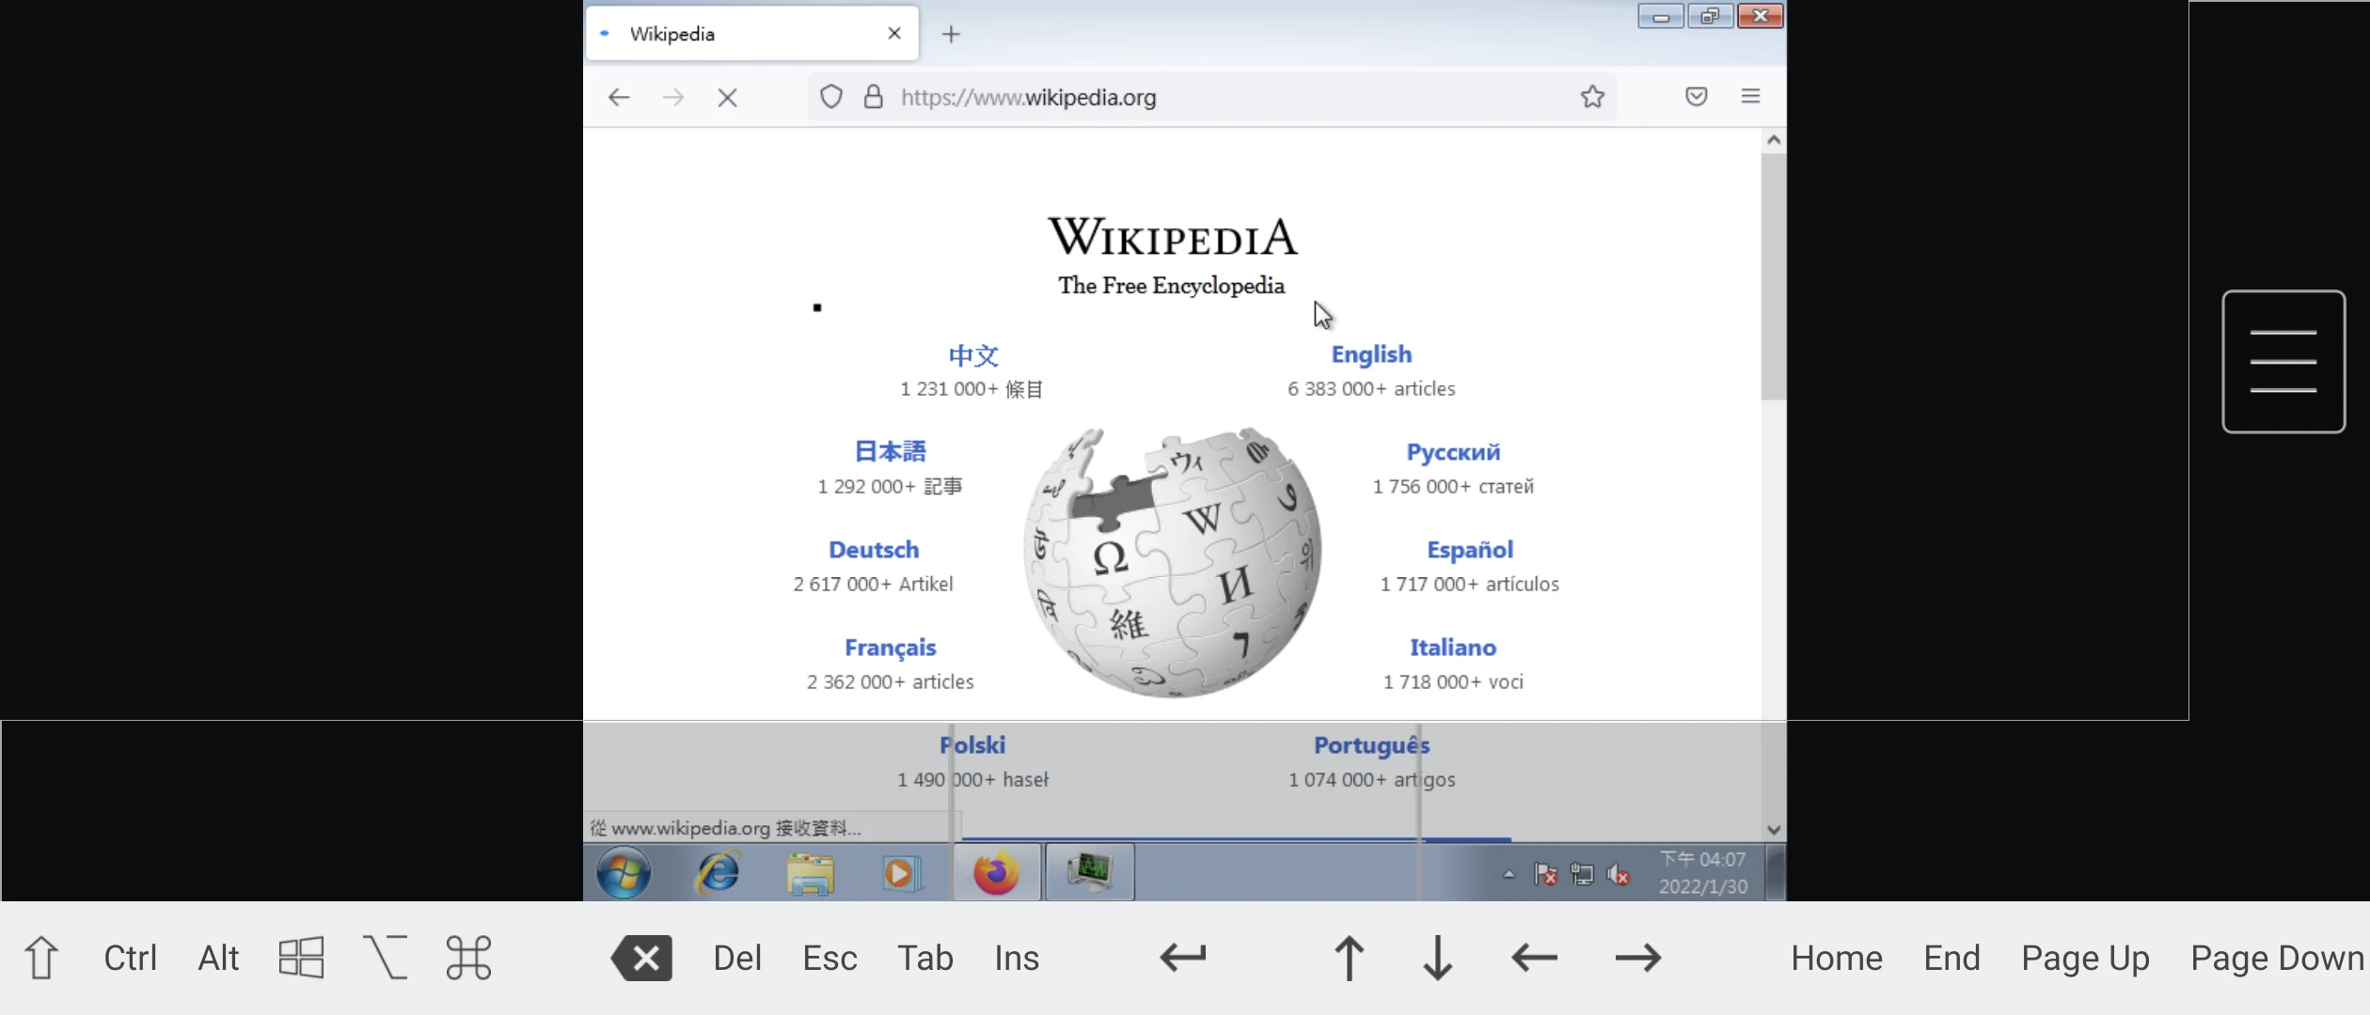2370x1015 pixels.
Task: Open Windows Start orb in taskbar
Action: point(623,873)
